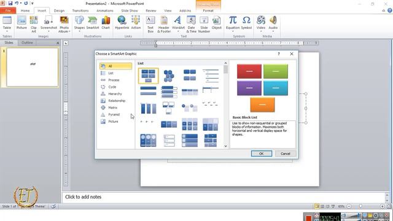Image resolution: width=393 pixels, height=221 pixels.
Task: Click the Save icon in quick access toolbar
Action: 10,3
